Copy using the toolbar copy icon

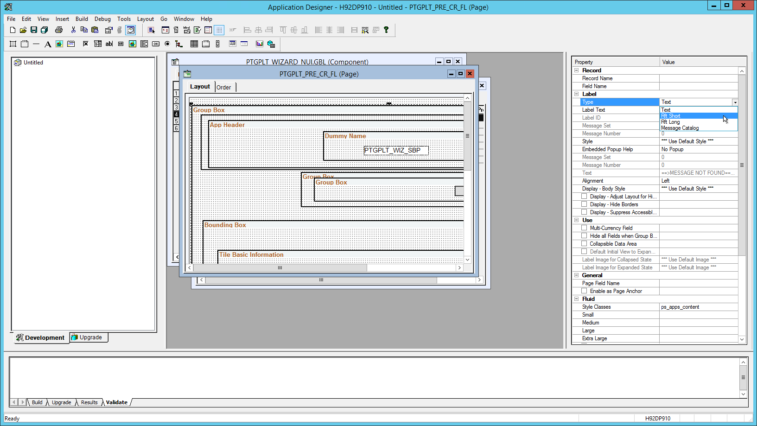tap(84, 30)
